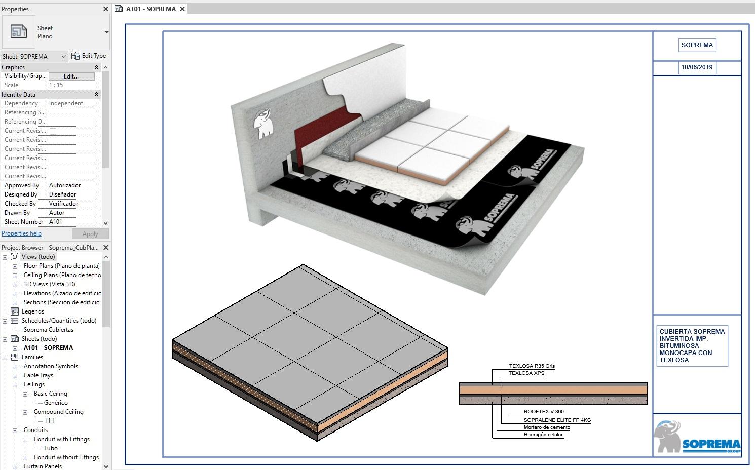
Task: Select the 111 compound ceiling type
Action: [49, 421]
